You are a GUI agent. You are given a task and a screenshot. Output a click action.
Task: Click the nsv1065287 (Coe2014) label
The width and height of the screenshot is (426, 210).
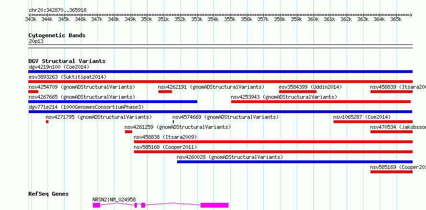(x=362, y=117)
